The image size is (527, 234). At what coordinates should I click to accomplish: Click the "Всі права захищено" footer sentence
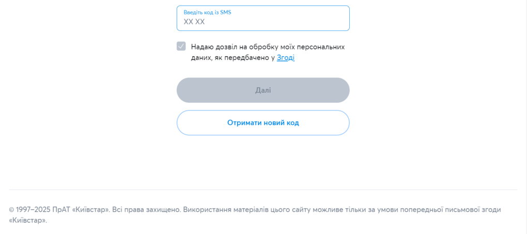coord(147,210)
